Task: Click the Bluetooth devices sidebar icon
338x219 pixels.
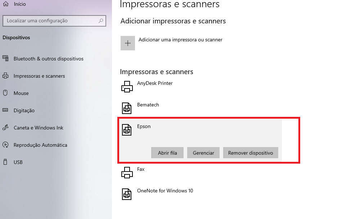Action: [5, 59]
